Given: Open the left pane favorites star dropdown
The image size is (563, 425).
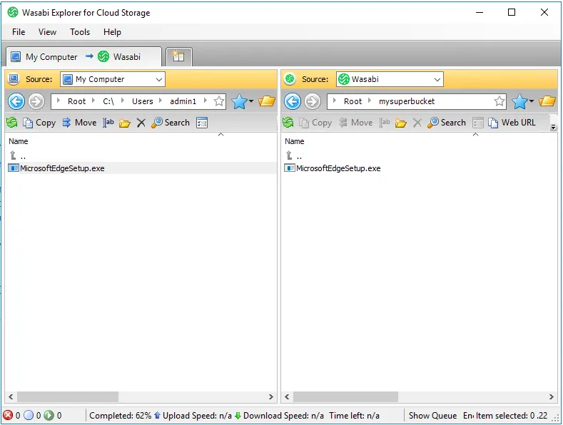Looking at the screenshot, I should click(x=243, y=101).
